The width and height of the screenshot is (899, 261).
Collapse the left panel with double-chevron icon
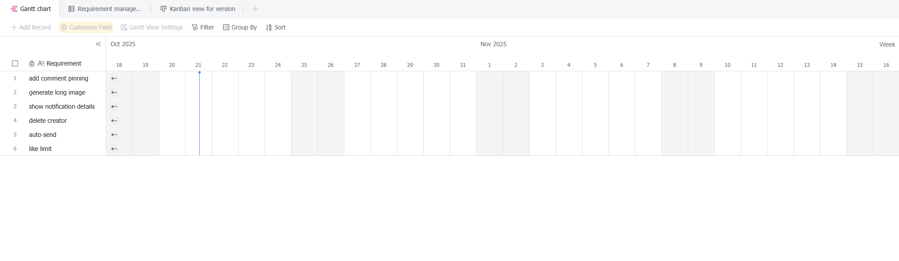(98, 44)
